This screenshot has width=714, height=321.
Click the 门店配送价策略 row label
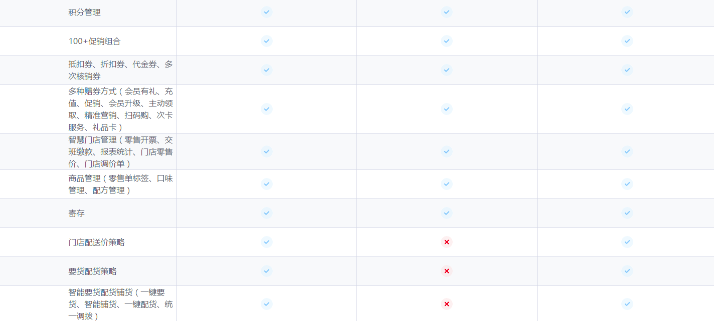click(x=97, y=242)
